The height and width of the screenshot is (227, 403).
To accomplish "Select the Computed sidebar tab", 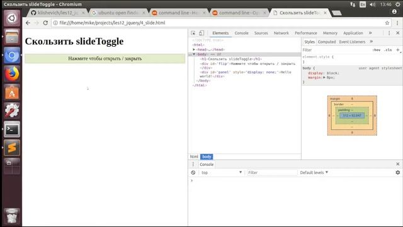I will [x=327, y=42].
